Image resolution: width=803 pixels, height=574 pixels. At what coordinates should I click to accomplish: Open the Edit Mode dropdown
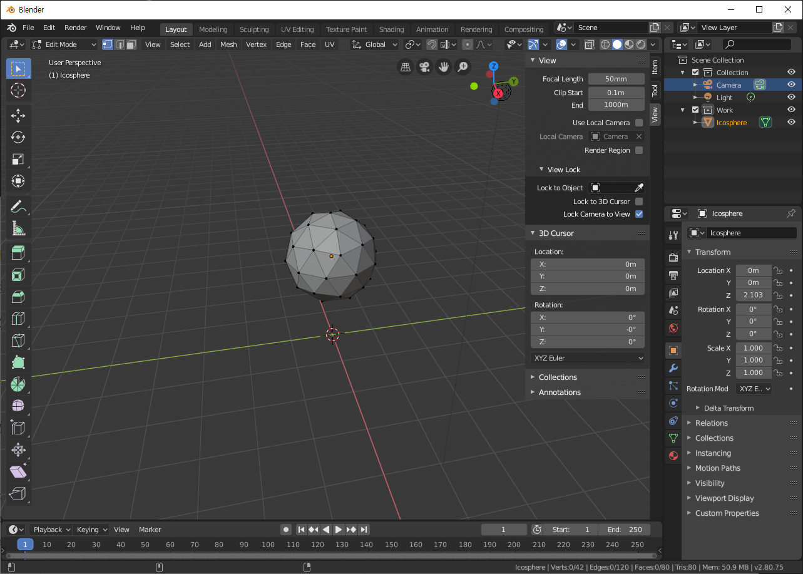(x=64, y=44)
